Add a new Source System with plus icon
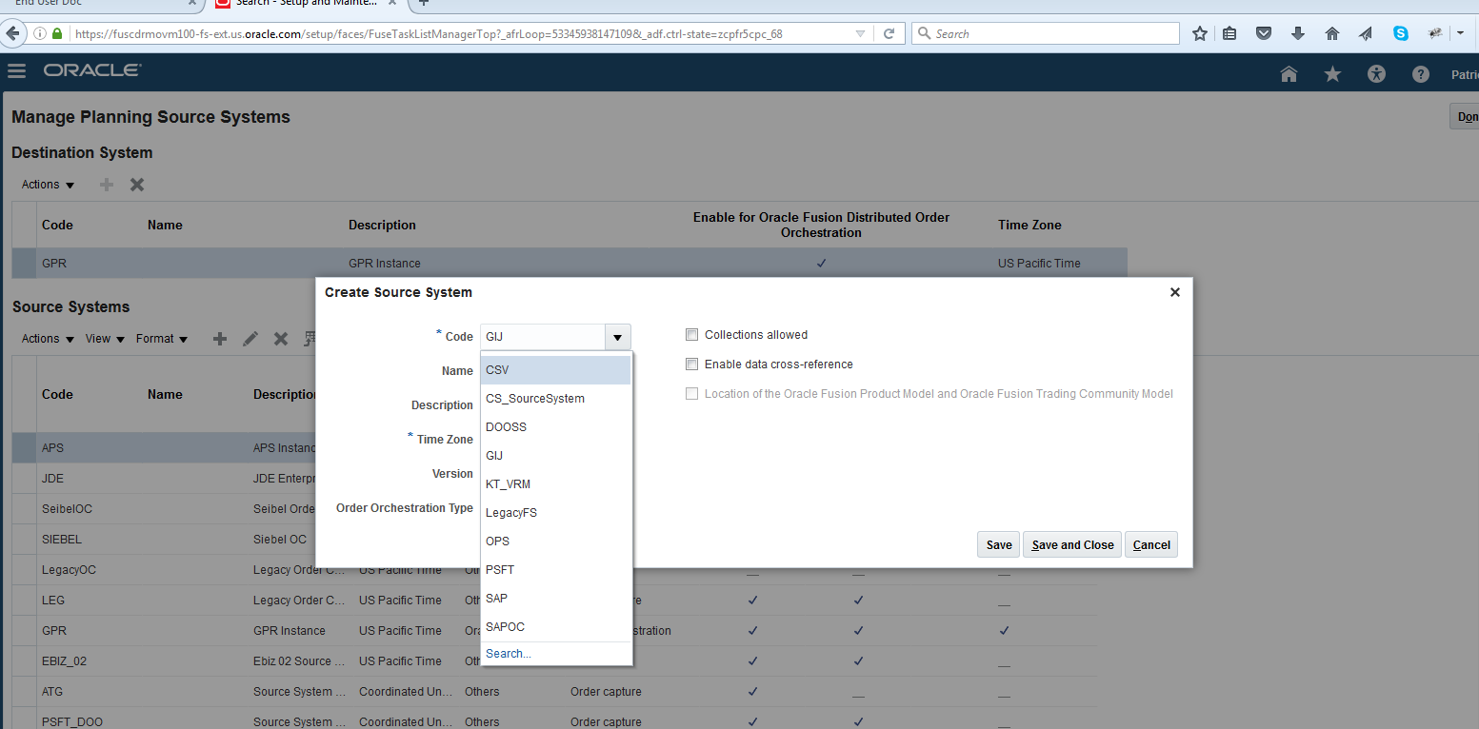Screen dimensions: 1479x729 220,339
